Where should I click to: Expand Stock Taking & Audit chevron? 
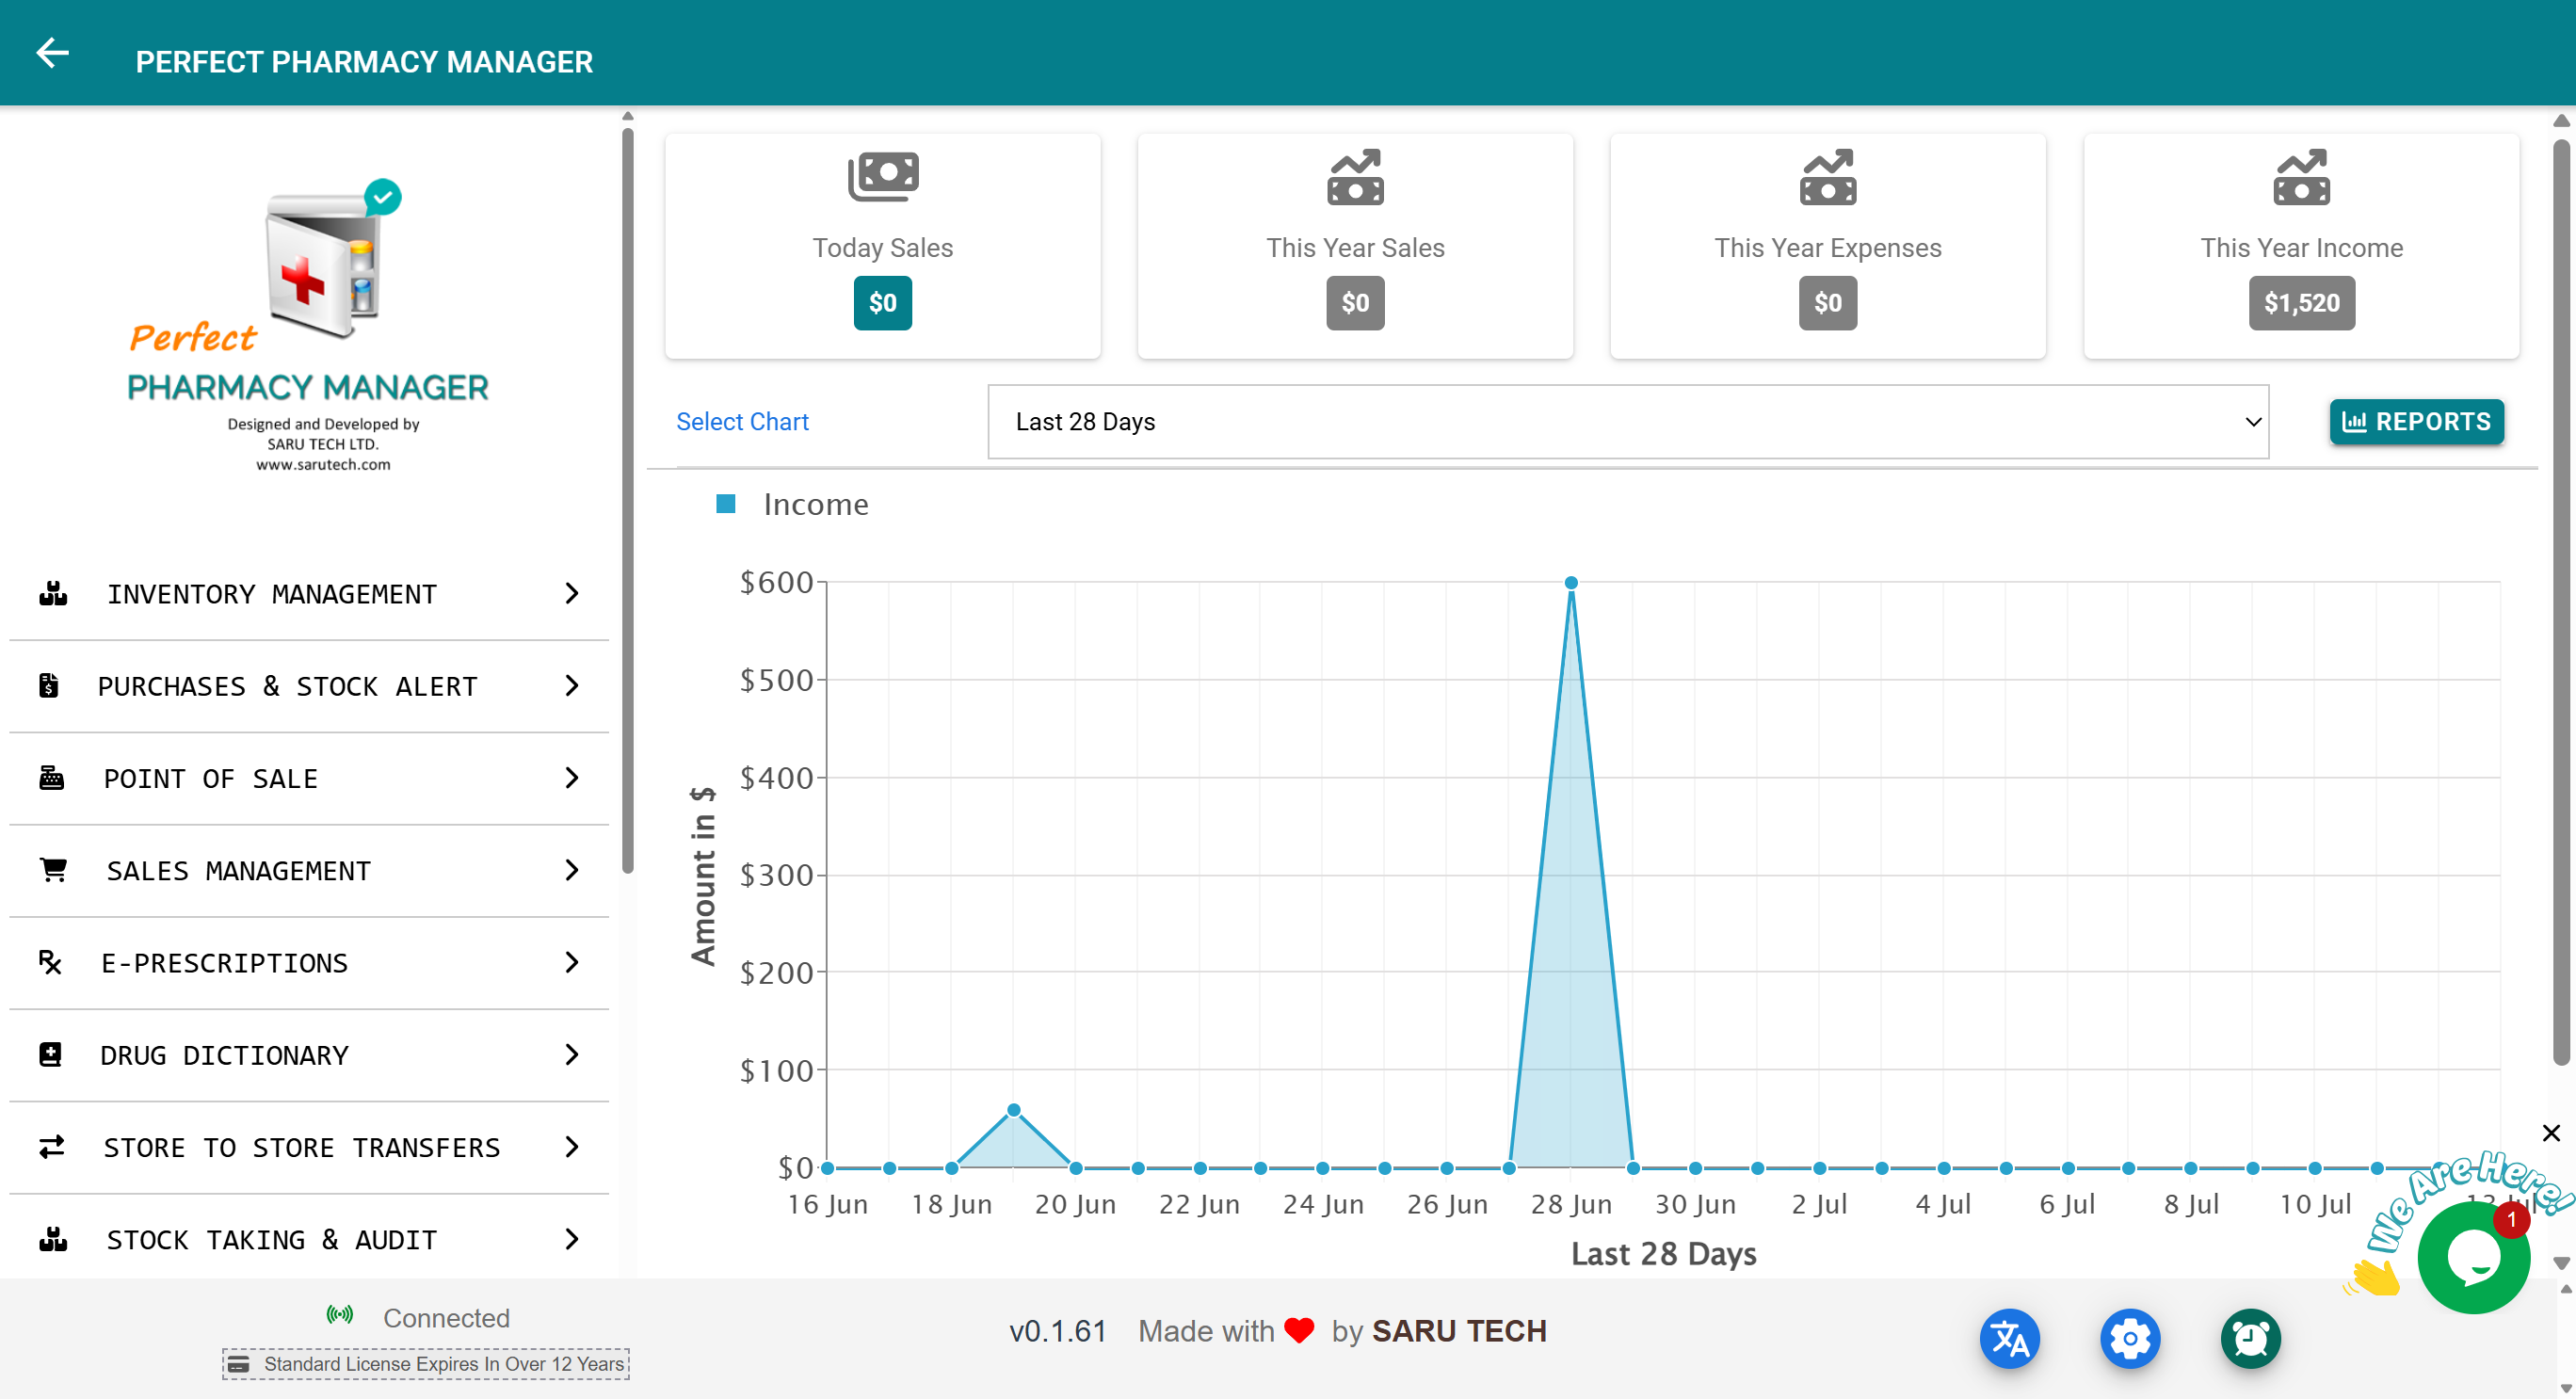click(x=571, y=1239)
